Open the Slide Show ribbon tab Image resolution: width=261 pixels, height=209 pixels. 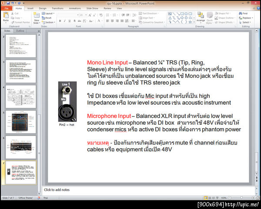click(x=92, y=8)
